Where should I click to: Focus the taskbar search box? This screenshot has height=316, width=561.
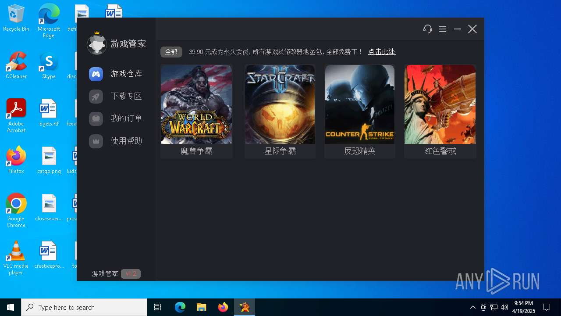tap(84, 307)
